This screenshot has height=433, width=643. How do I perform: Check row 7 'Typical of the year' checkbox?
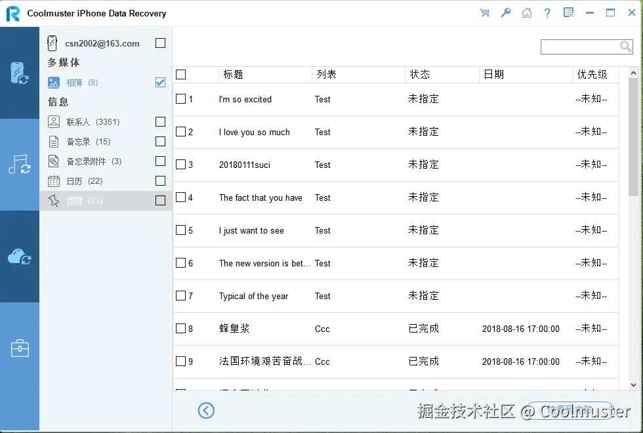tap(181, 296)
